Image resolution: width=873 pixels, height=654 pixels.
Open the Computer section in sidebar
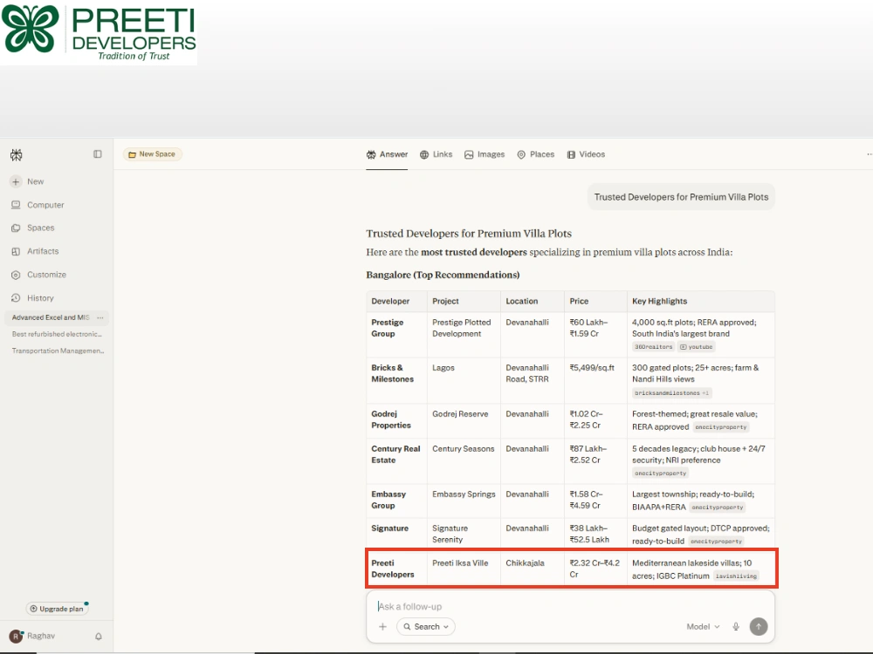(x=38, y=205)
